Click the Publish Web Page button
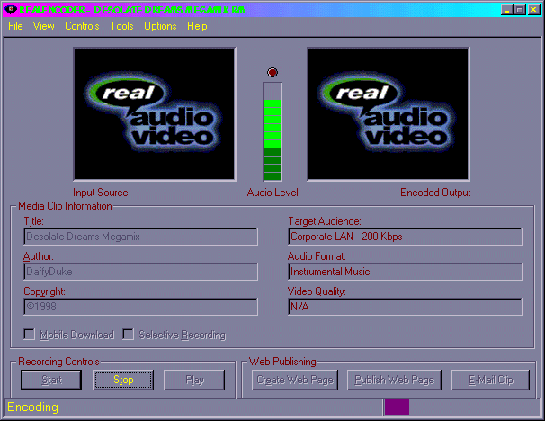 [394, 380]
